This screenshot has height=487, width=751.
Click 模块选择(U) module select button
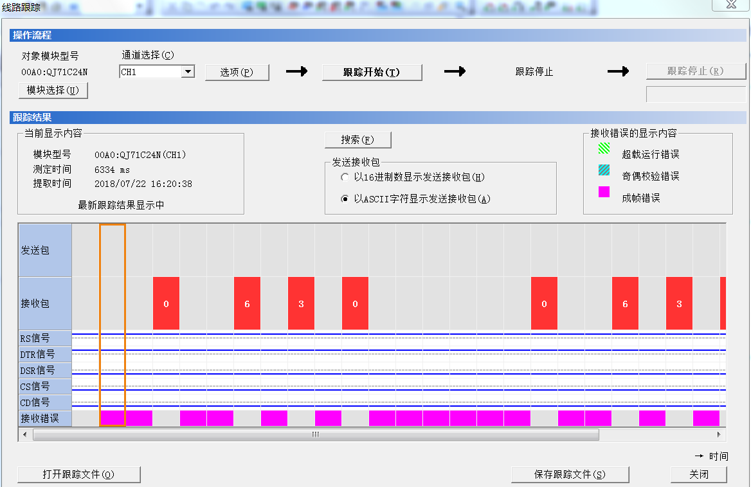click(53, 91)
